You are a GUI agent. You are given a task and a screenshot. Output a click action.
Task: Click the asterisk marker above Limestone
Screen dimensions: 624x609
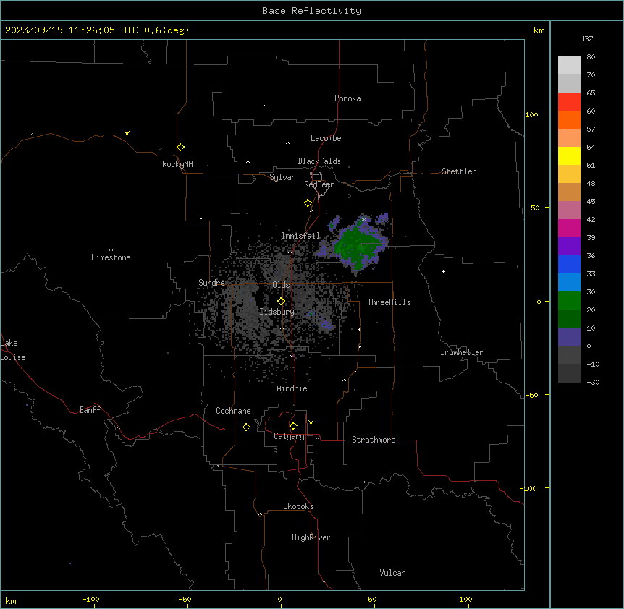pyautogui.click(x=111, y=250)
